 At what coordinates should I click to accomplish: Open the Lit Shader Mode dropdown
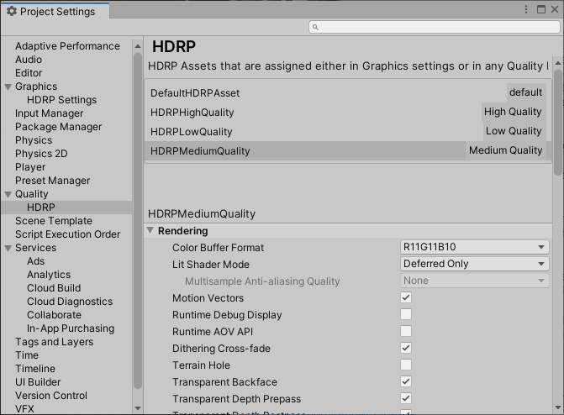pyautogui.click(x=474, y=264)
